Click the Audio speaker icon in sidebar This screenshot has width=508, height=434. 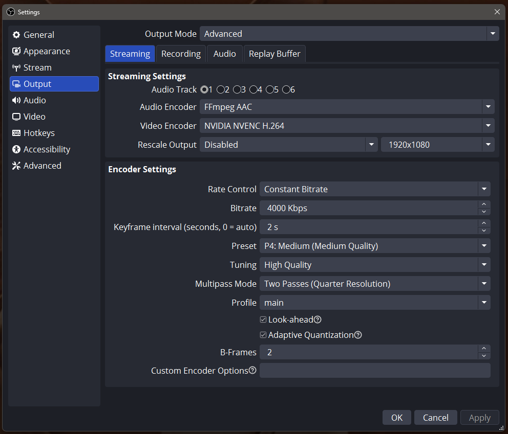tap(16, 100)
